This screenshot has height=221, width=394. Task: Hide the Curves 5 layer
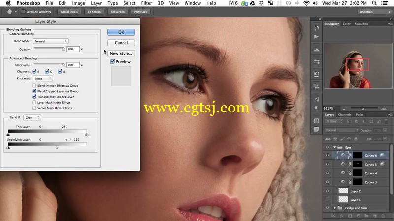click(328, 164)
